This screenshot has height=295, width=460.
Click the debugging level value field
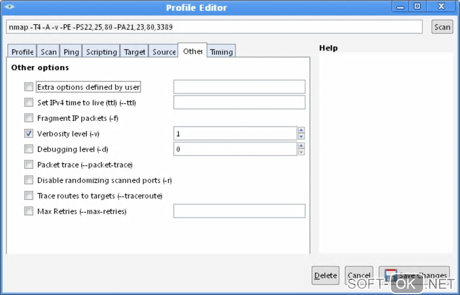[x=235, y=149]
